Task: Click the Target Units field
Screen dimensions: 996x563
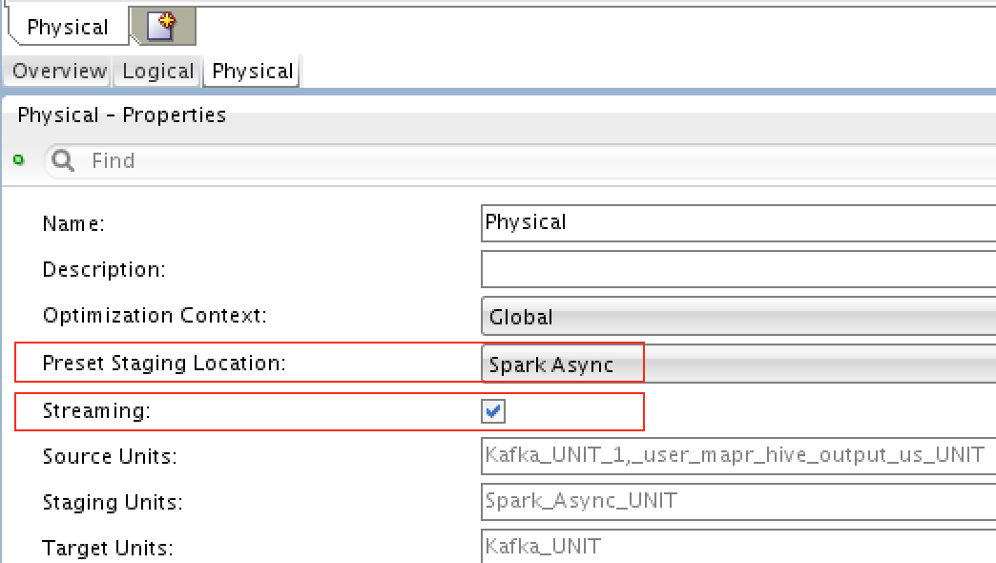Action: [x=738, y=546]
